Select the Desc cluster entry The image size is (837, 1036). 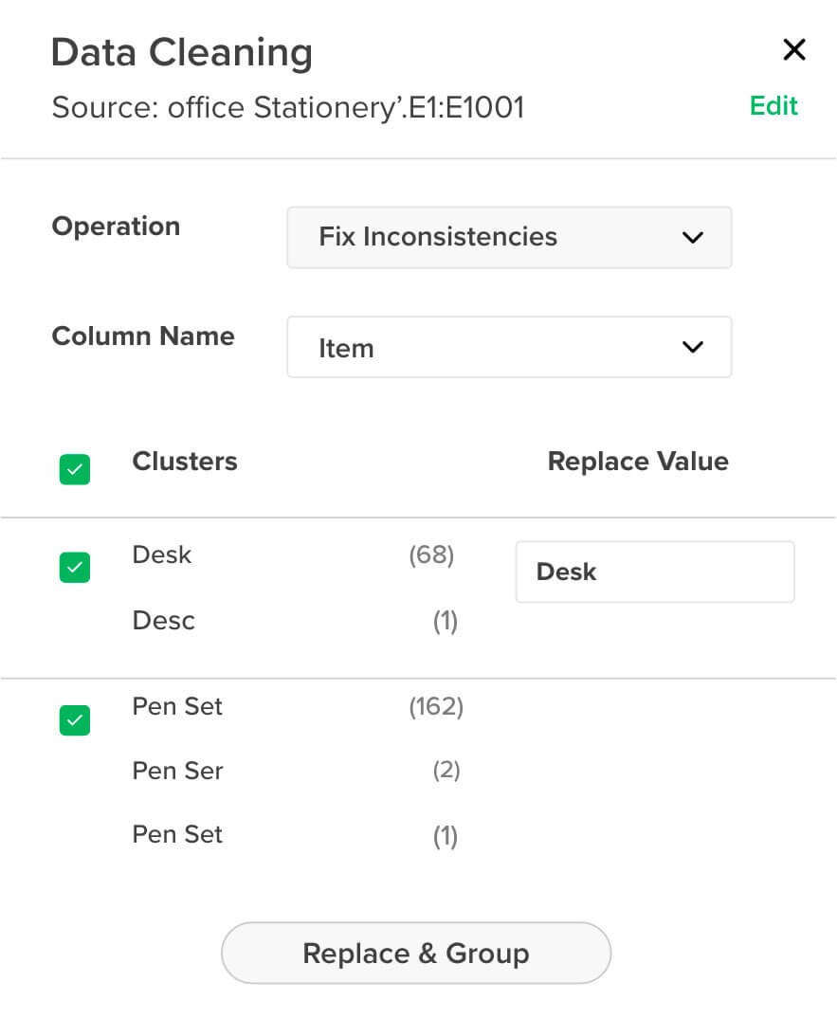[164, 621]
